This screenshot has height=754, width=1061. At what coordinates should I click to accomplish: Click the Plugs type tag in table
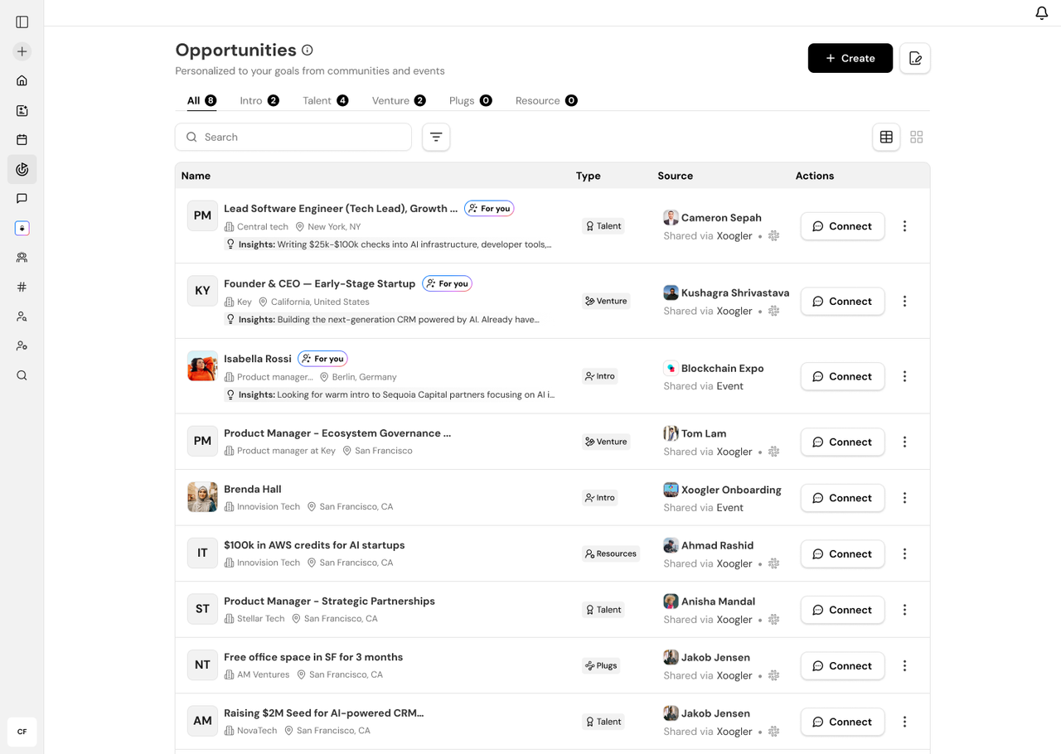601,665
